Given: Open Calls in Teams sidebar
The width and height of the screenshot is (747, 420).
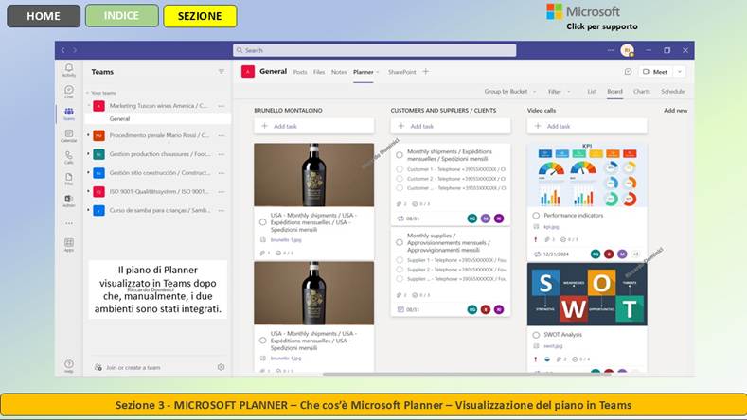Looking at the screenshot, I should click(69, 158).
